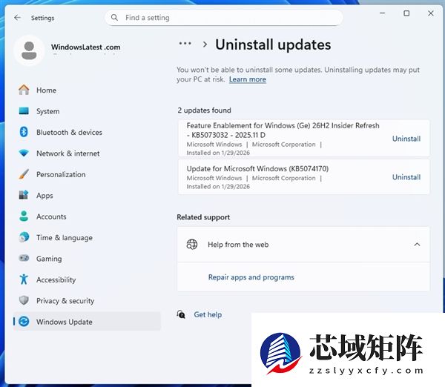Image resolution: width=445 pixels, height=387 pixels.
Task: Click the Get help headset icon
Action: pos(181,314)
